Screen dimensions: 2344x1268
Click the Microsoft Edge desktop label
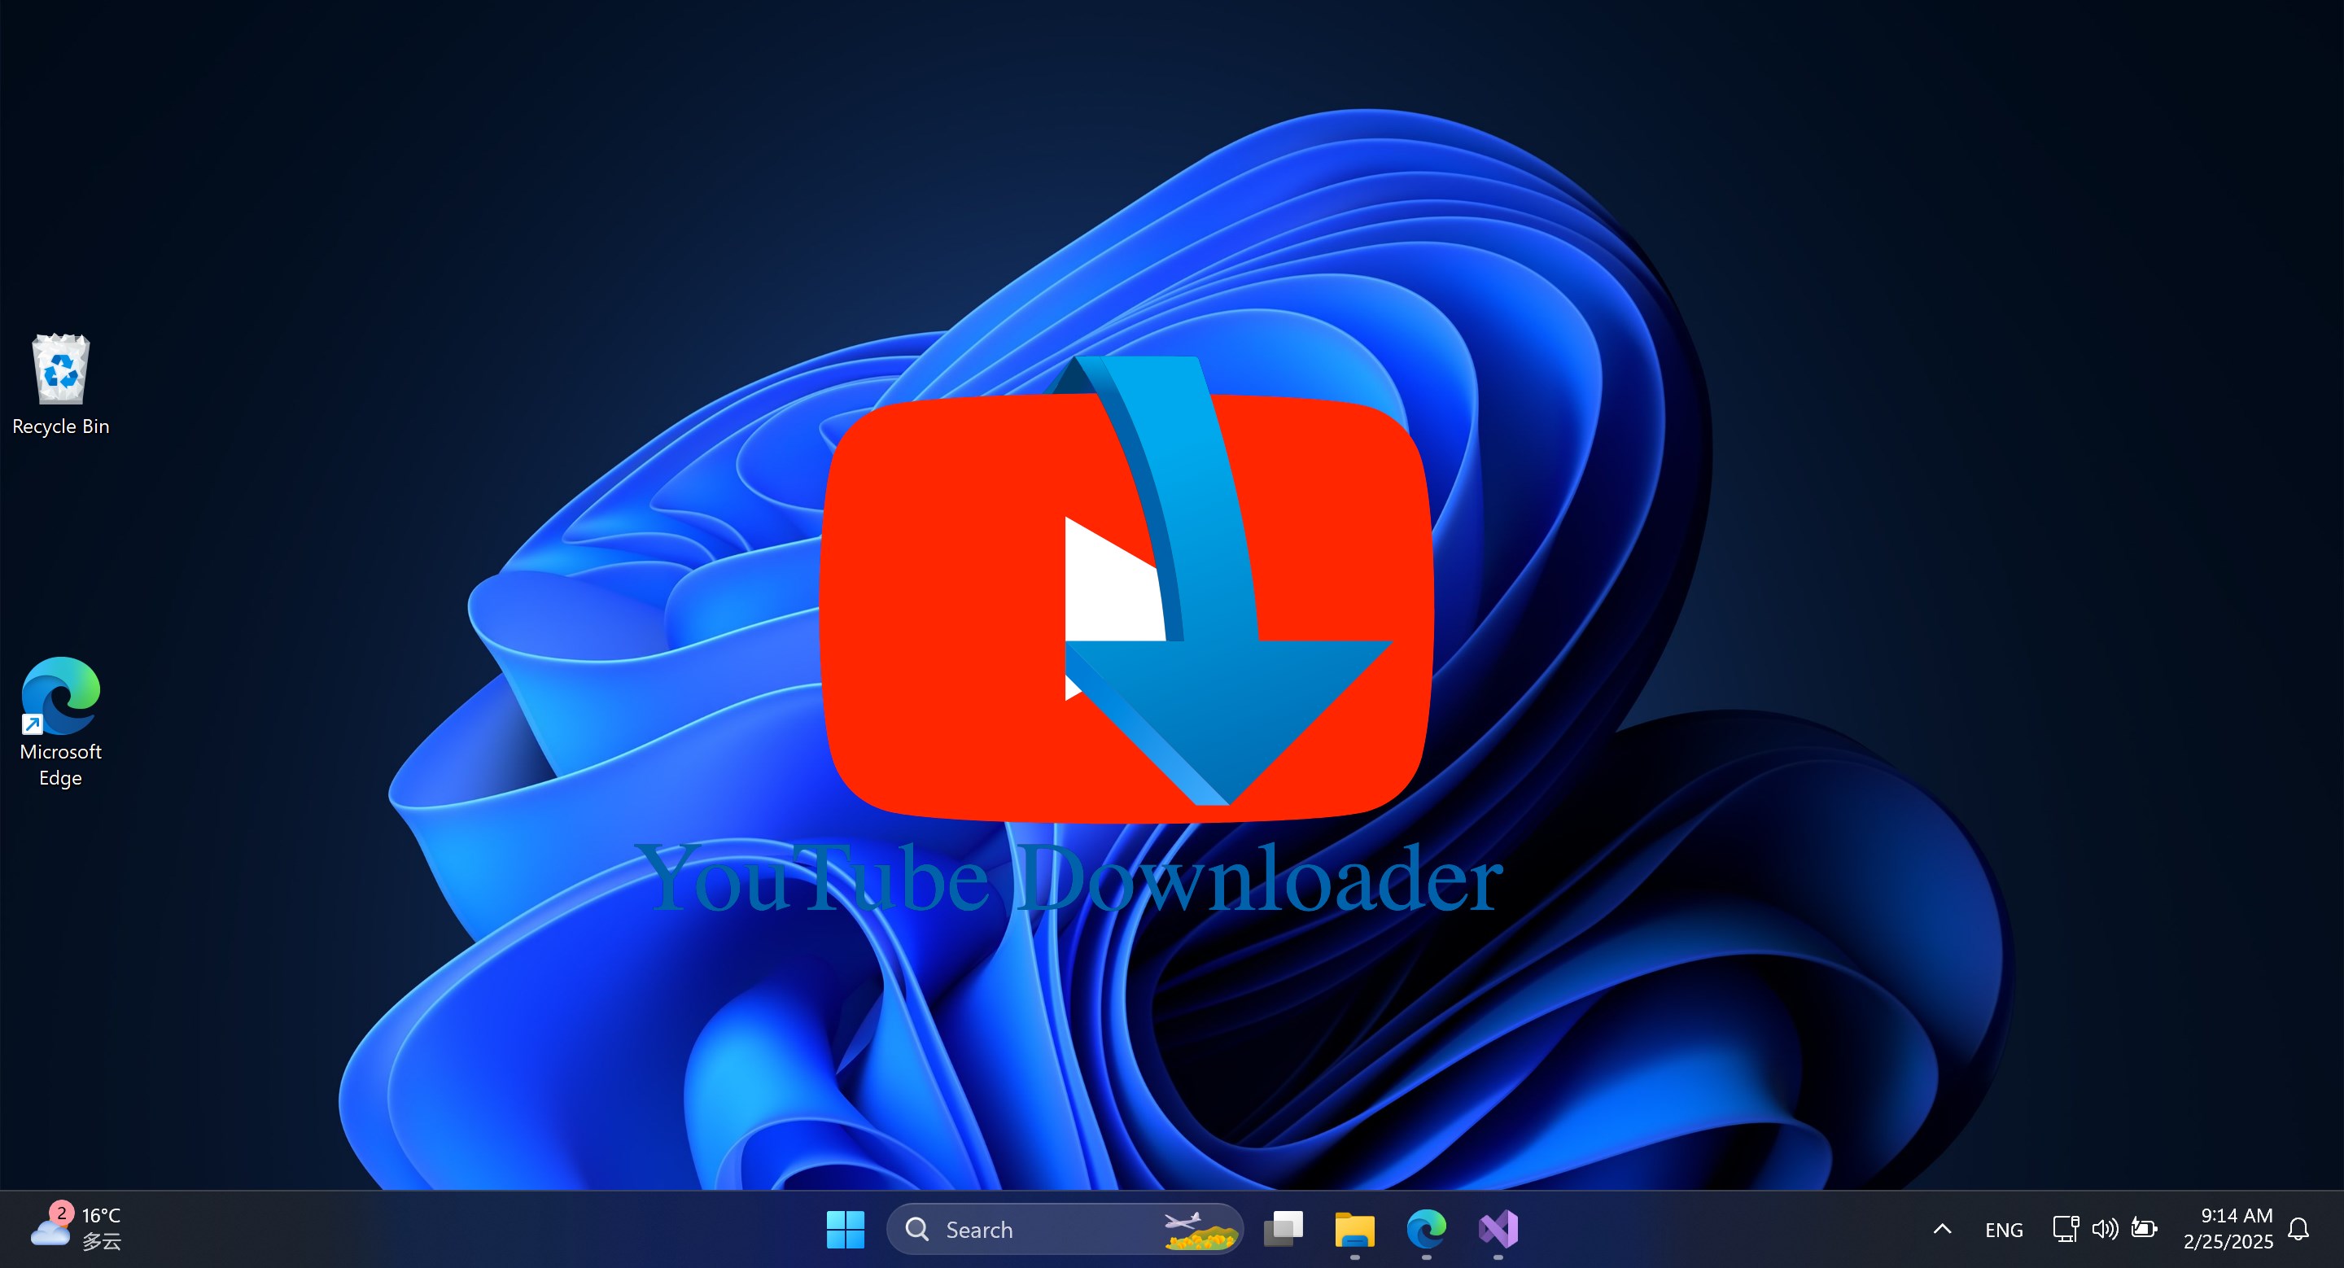coord(60,764)
